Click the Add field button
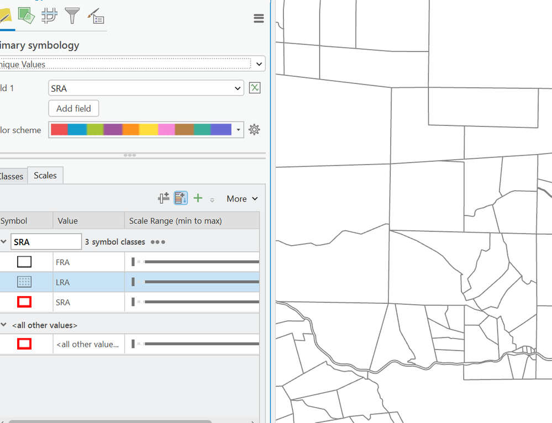The image size is (552, 423). [x=73, y=108]
